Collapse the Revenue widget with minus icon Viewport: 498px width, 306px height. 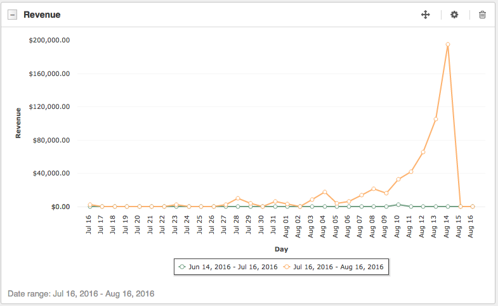[x=13, y=15]
